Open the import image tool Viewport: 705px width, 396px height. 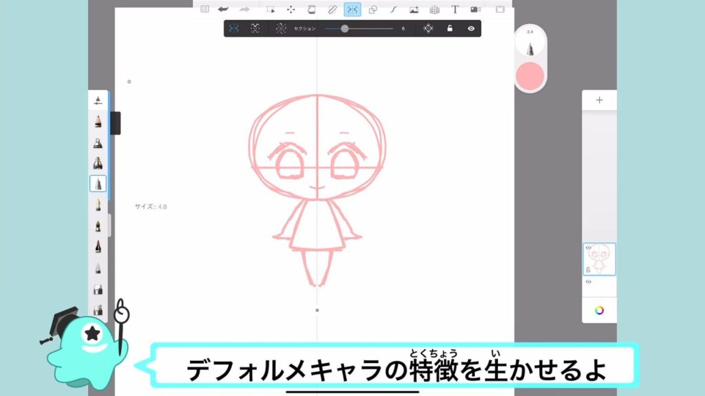tap(414, 10)
